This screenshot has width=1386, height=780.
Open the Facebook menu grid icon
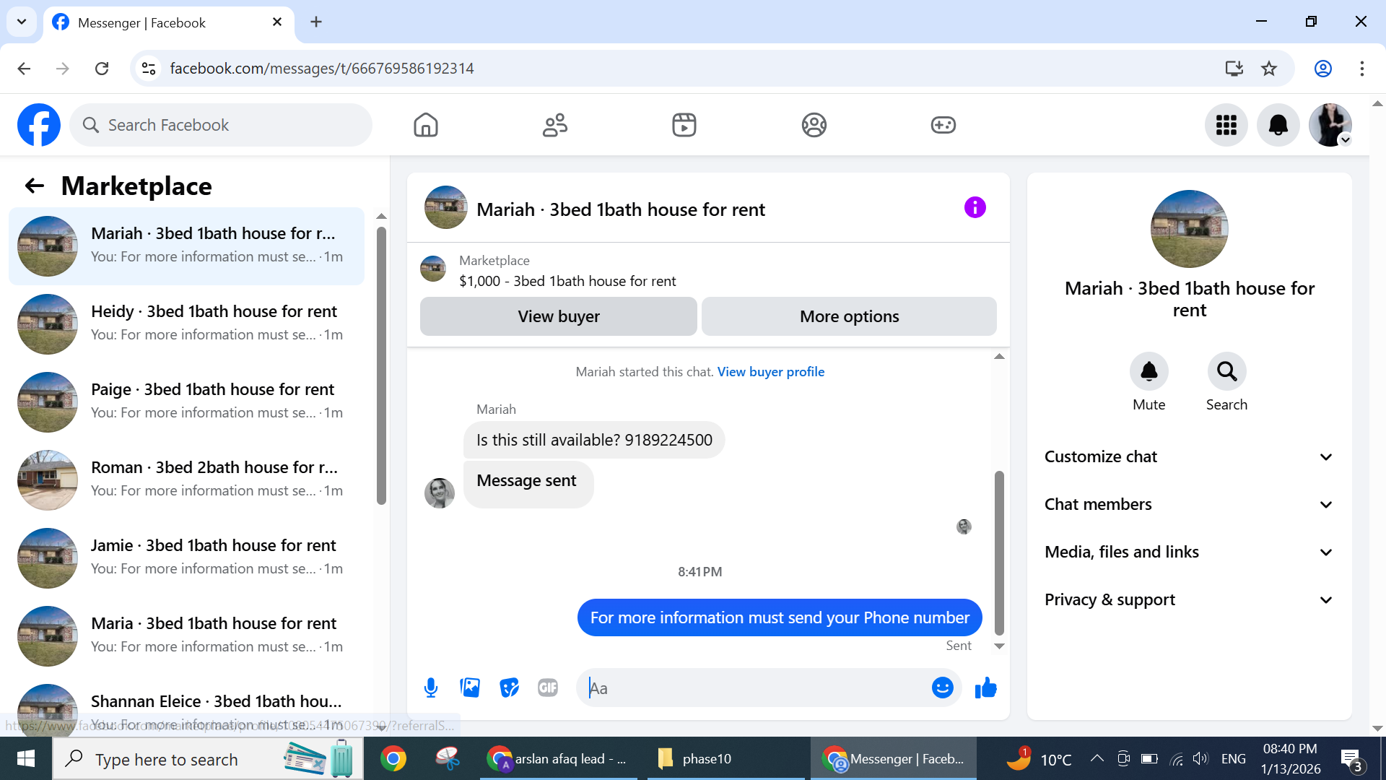[1226, 125]
